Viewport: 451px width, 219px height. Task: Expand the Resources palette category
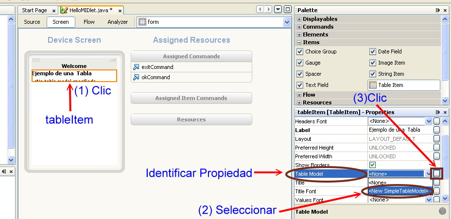(x=299, y=102)
